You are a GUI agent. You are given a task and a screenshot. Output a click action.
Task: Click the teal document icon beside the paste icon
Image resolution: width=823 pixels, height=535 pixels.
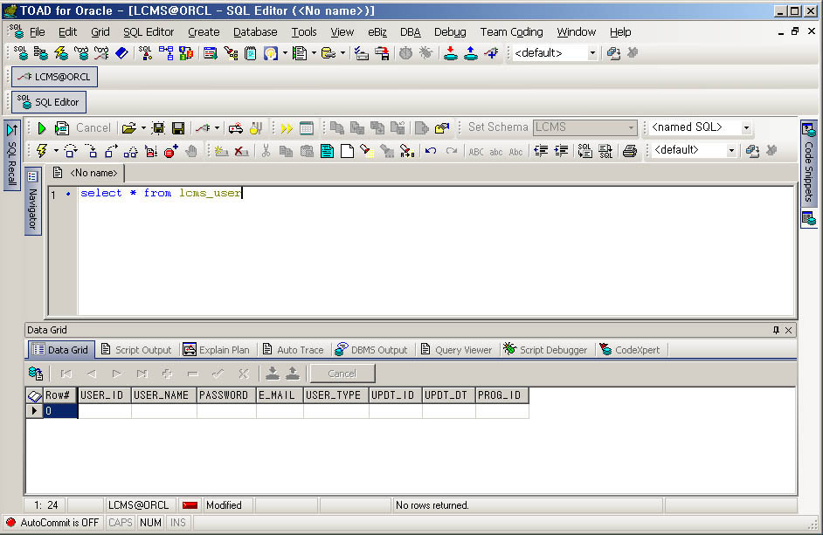[327, 151]
